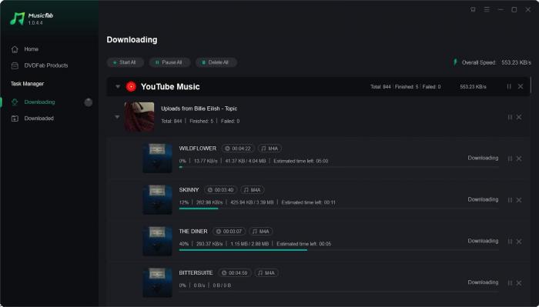Collapse the YouTube Music group
Viewport: 539px width, 307px height.
(x=118, y=86)
